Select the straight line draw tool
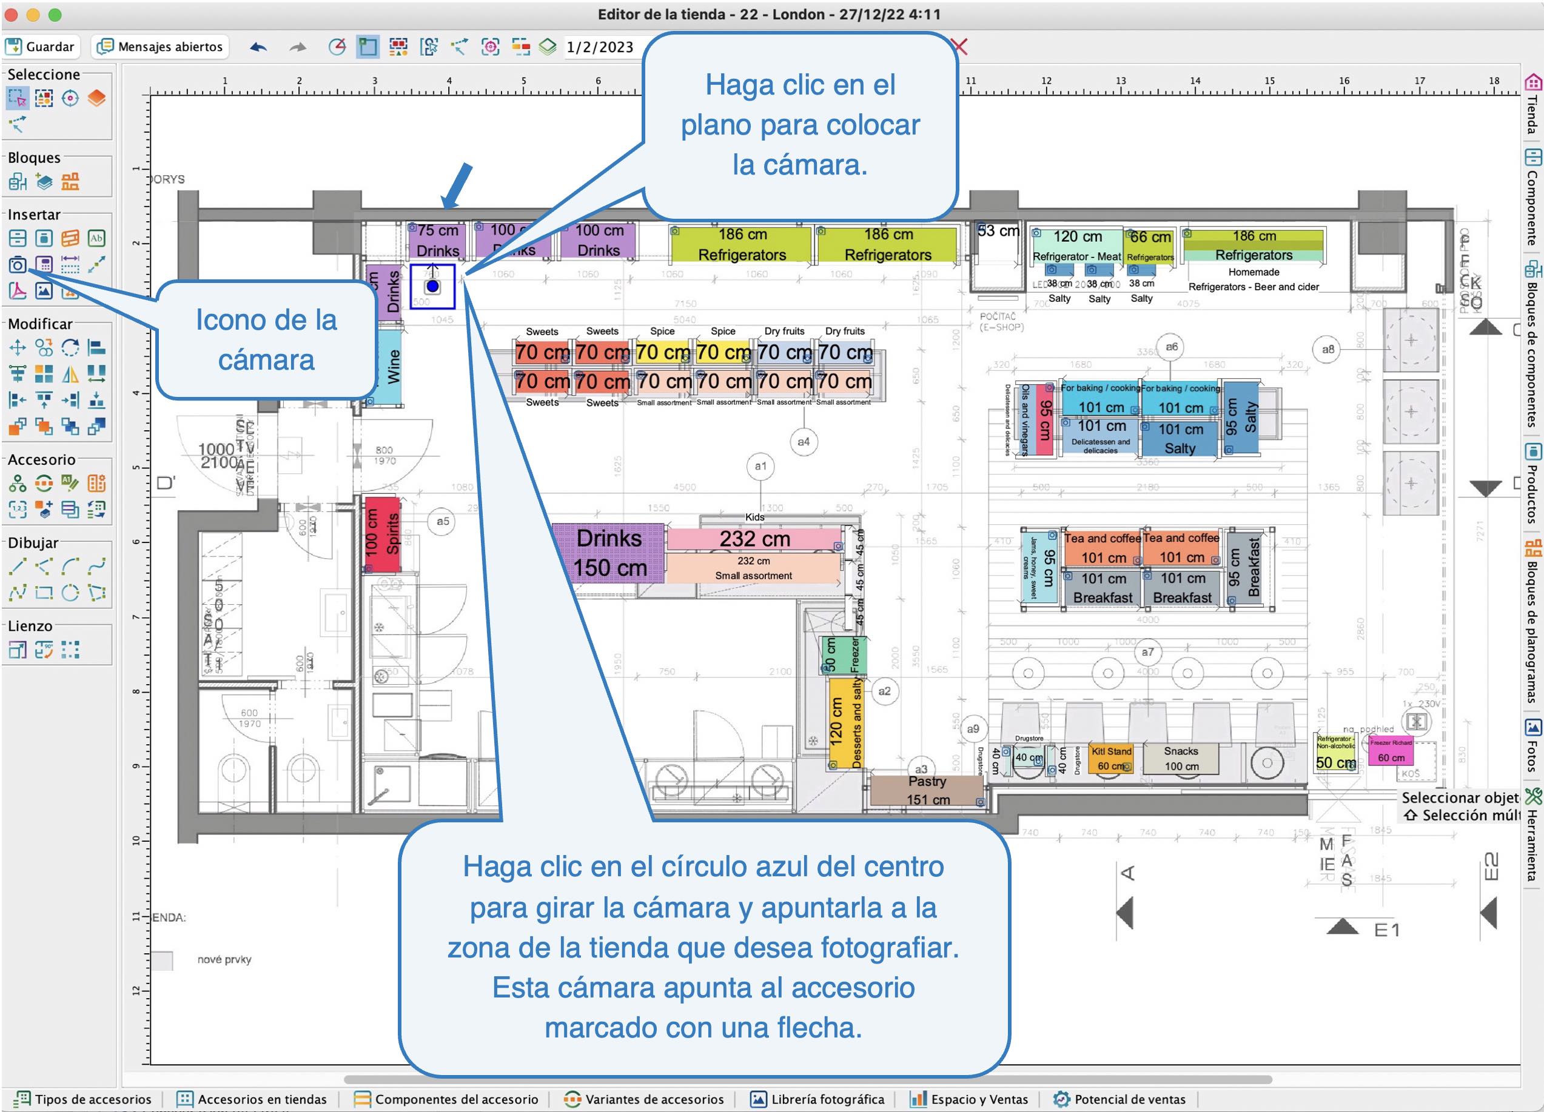1544x1112 pixels. point(18,567)
